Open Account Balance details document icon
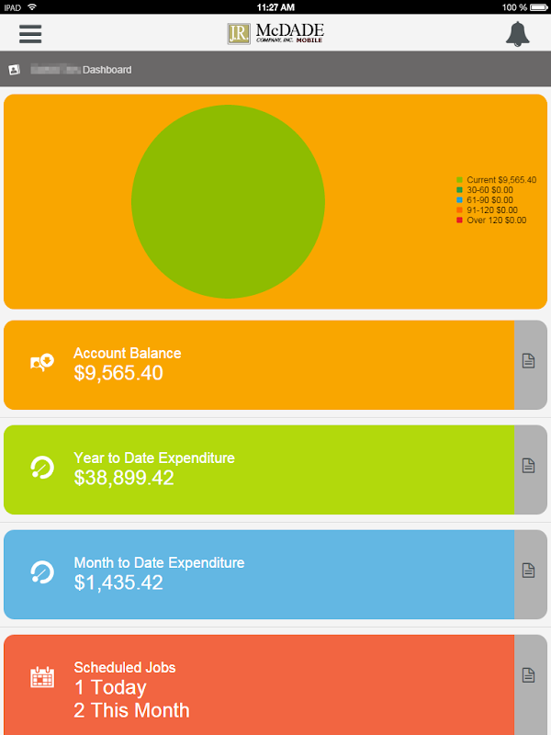This screenshot has height=735, width=551. point(529,361)
